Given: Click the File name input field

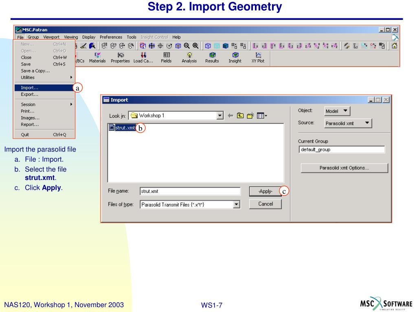Looking at the screenshot, I should pyautogui.click(x=190, y=191).
